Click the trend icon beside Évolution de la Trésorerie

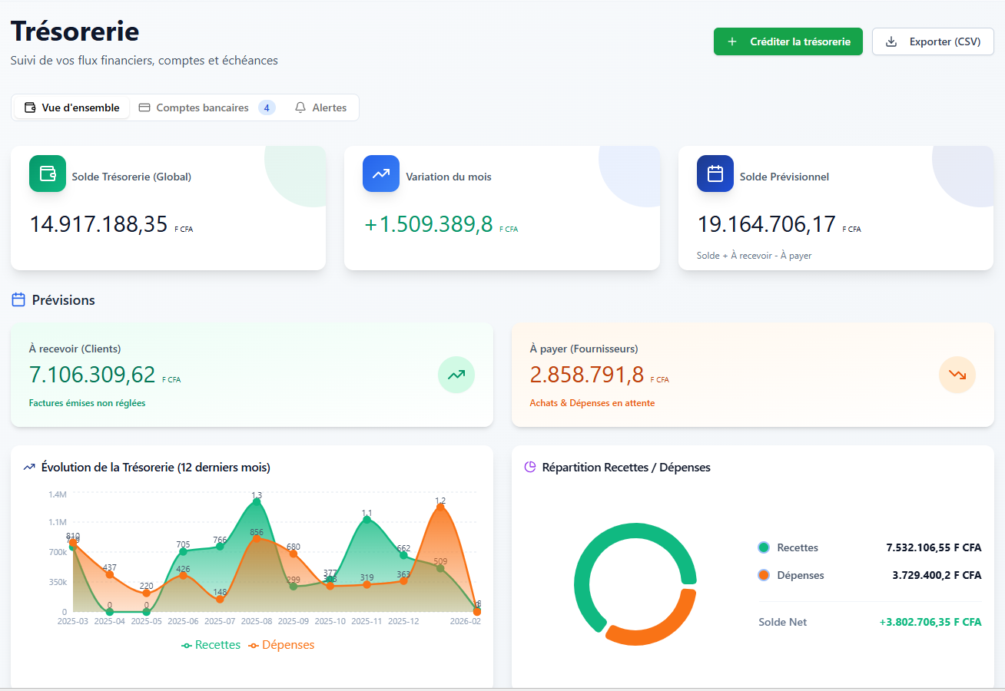tap(29, 467)
